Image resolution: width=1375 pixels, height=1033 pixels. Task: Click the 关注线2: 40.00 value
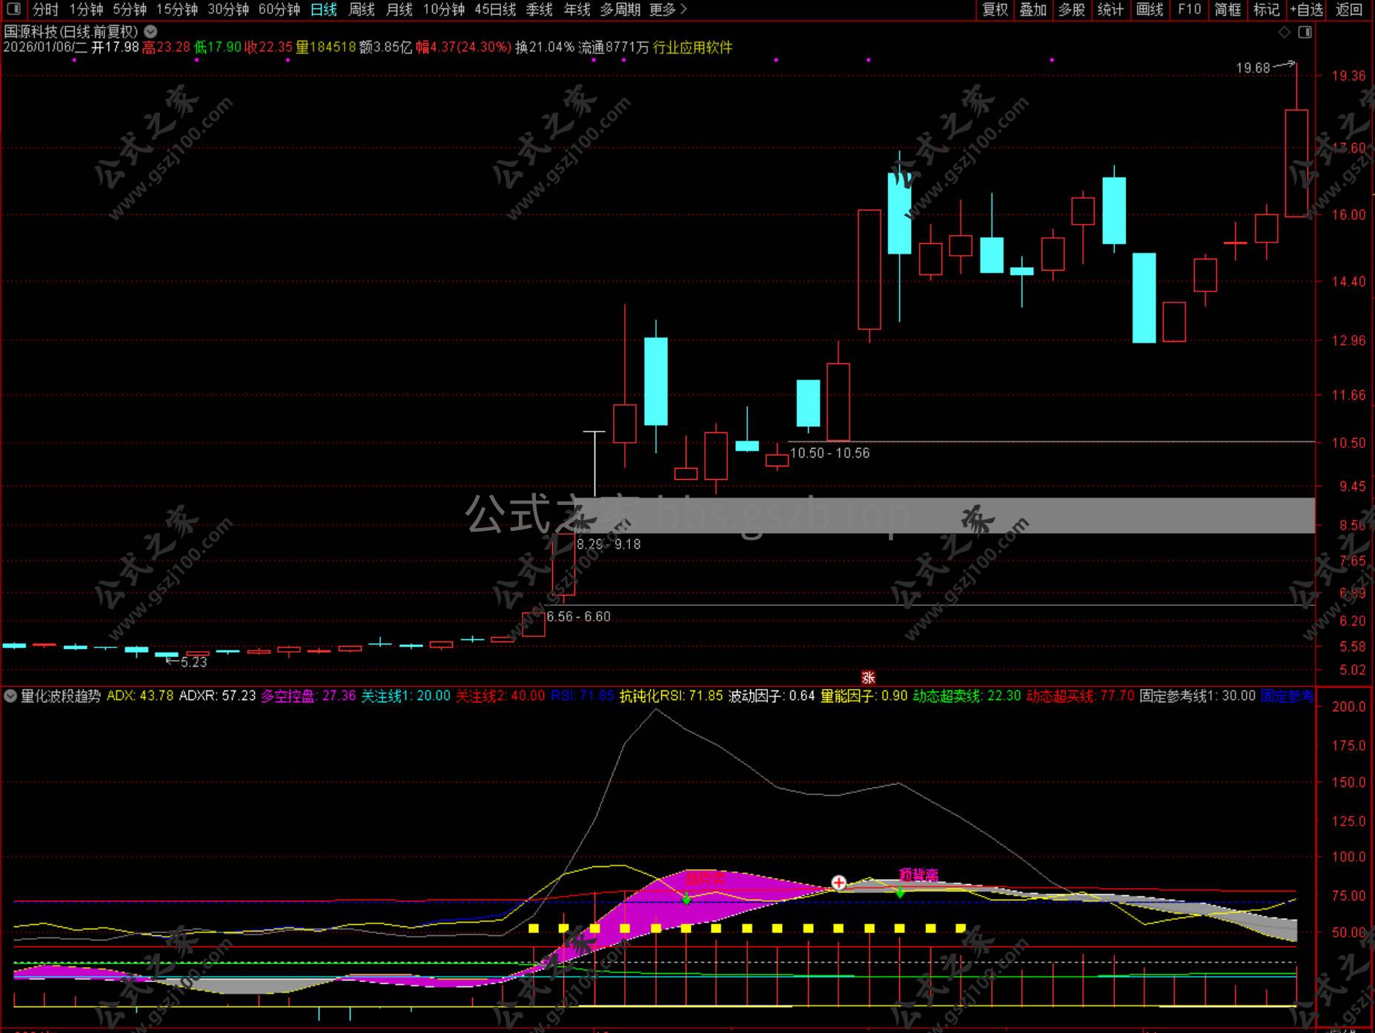click(500, 696)
